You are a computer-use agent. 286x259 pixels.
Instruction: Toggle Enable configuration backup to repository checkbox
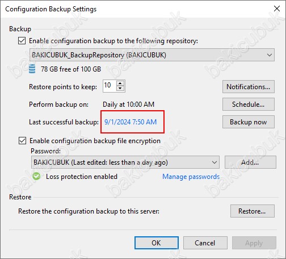[22, 41]
